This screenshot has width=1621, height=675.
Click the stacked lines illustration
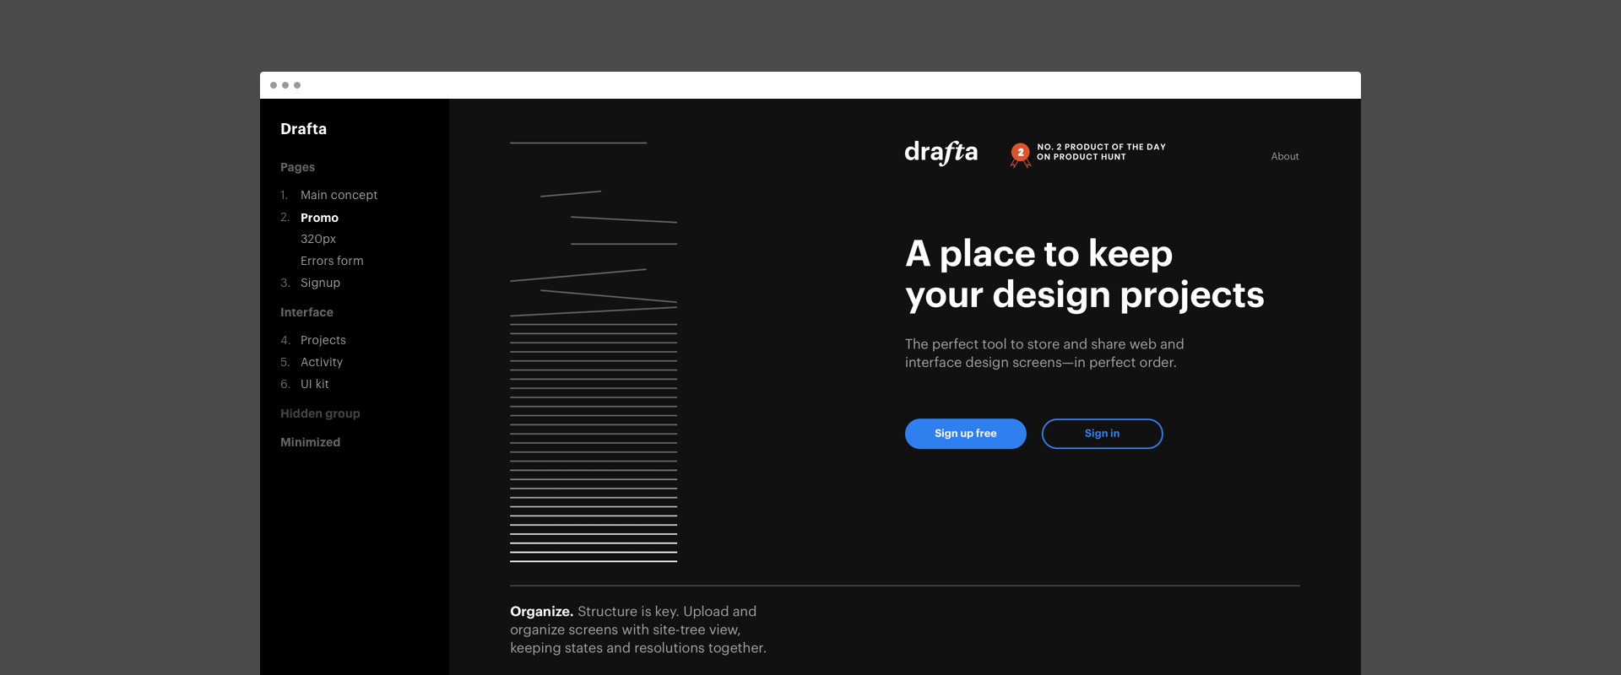click(x=594, y=422)
